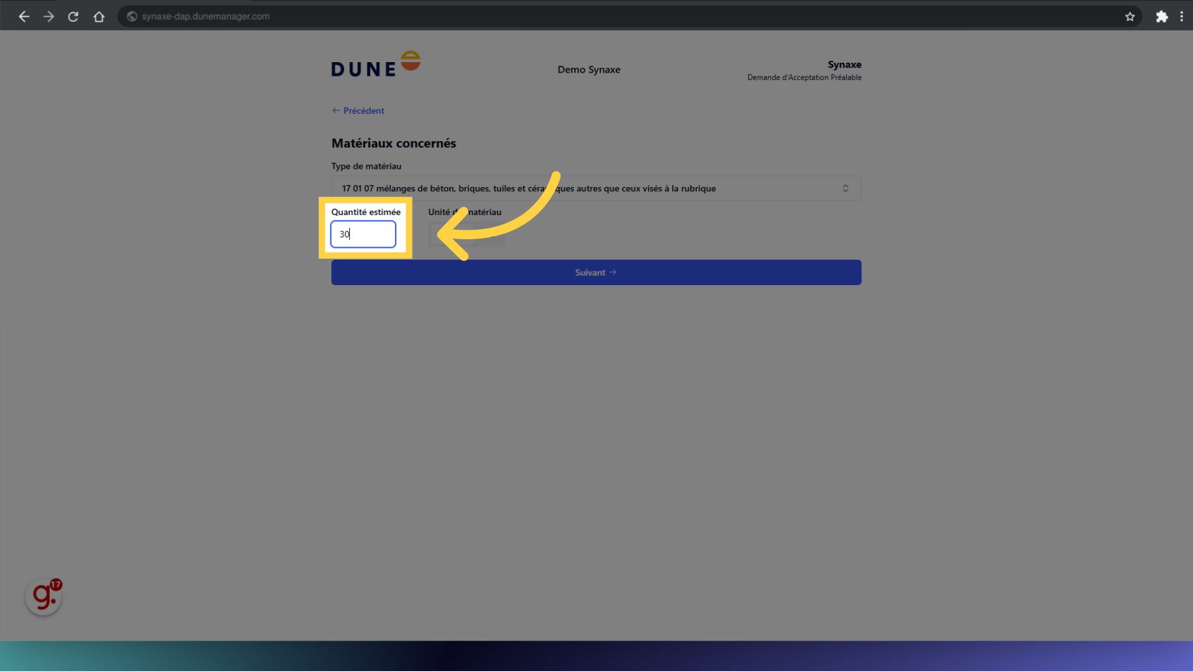Click Demande d'Acceptation Préalable header text

(804, 78)
